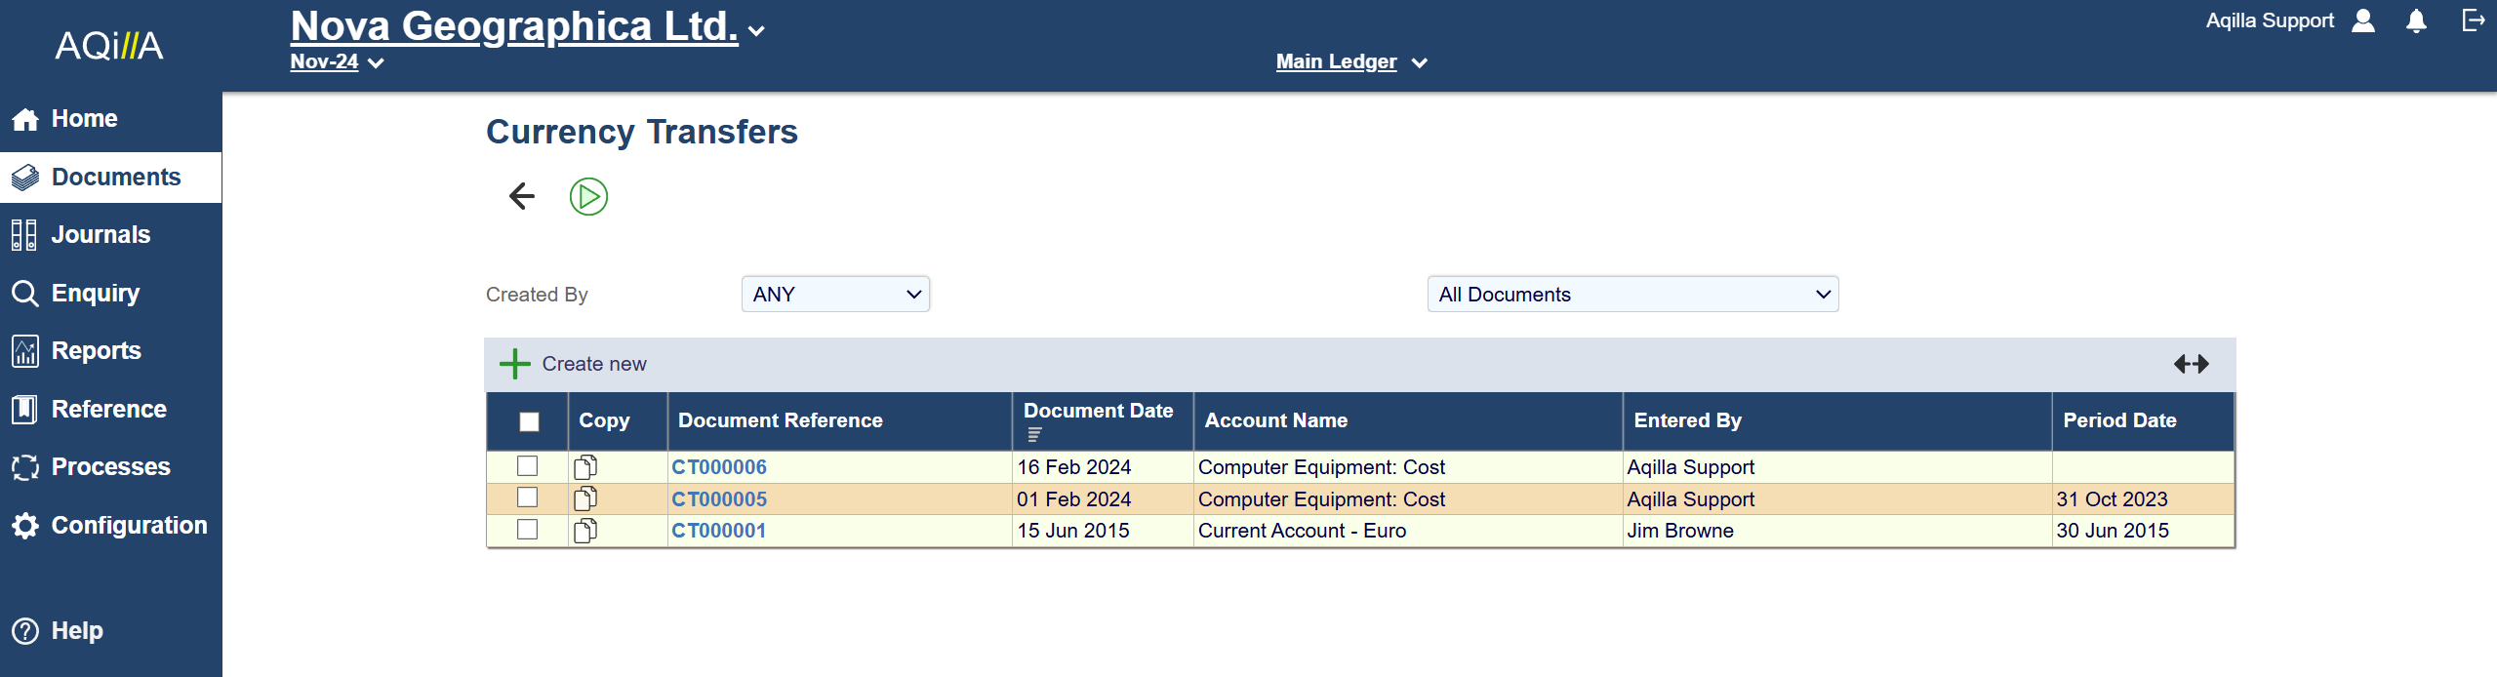The width and height of the screenshot is (2497, 677).
Task: Tick the checkbox for CT000005 row
Action: 528,498
